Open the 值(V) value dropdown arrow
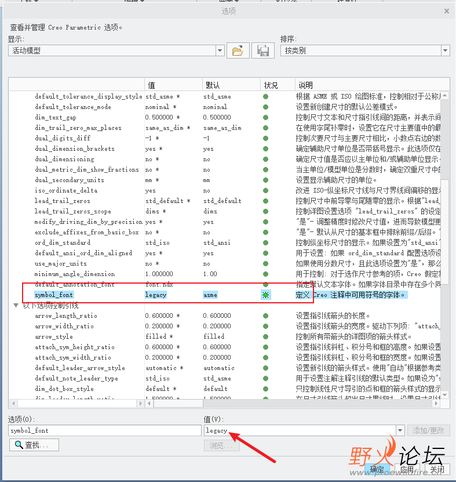Viewport: 456px width, 482px height. (400, 430)
